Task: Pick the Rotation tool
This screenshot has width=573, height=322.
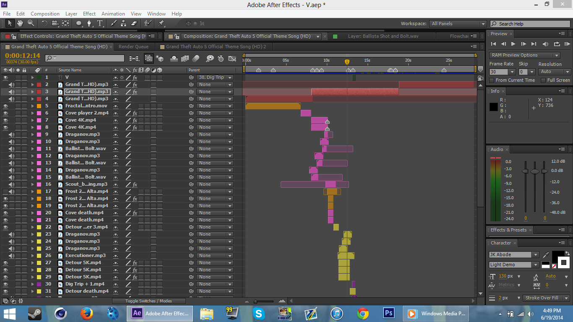Action: click(44, 23)
